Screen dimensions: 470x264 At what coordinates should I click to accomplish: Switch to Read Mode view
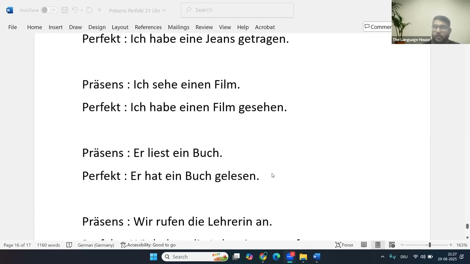coord(364,245)
